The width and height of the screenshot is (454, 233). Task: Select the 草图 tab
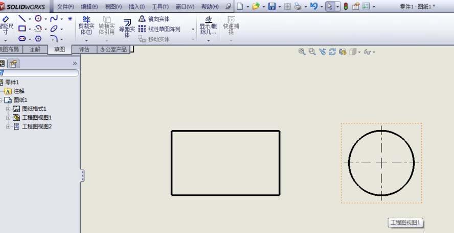[59, 49]
